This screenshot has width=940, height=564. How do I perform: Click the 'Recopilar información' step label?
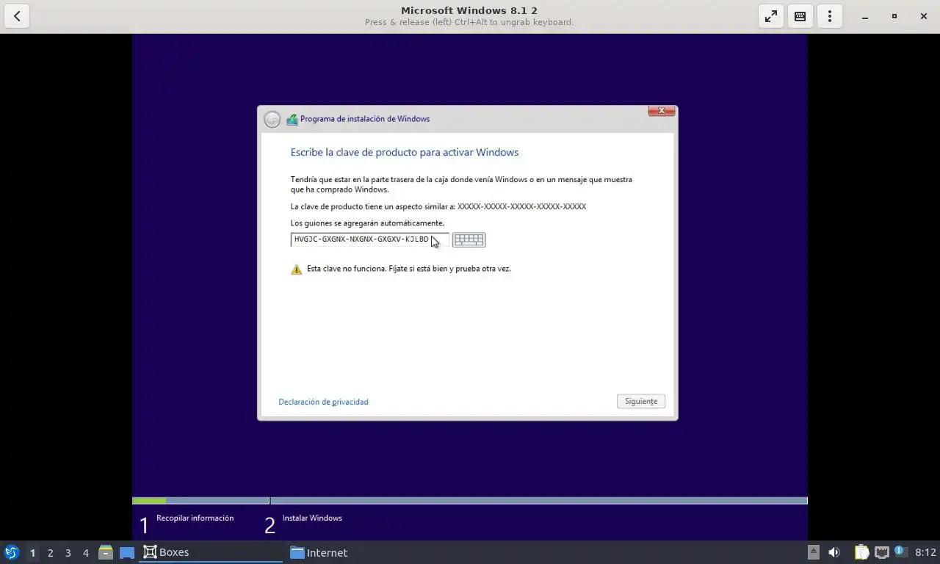[195, 518]
